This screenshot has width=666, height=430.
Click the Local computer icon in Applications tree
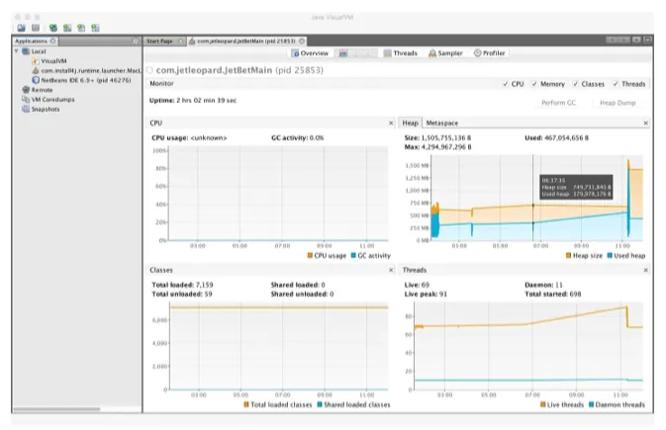point(26,51)
